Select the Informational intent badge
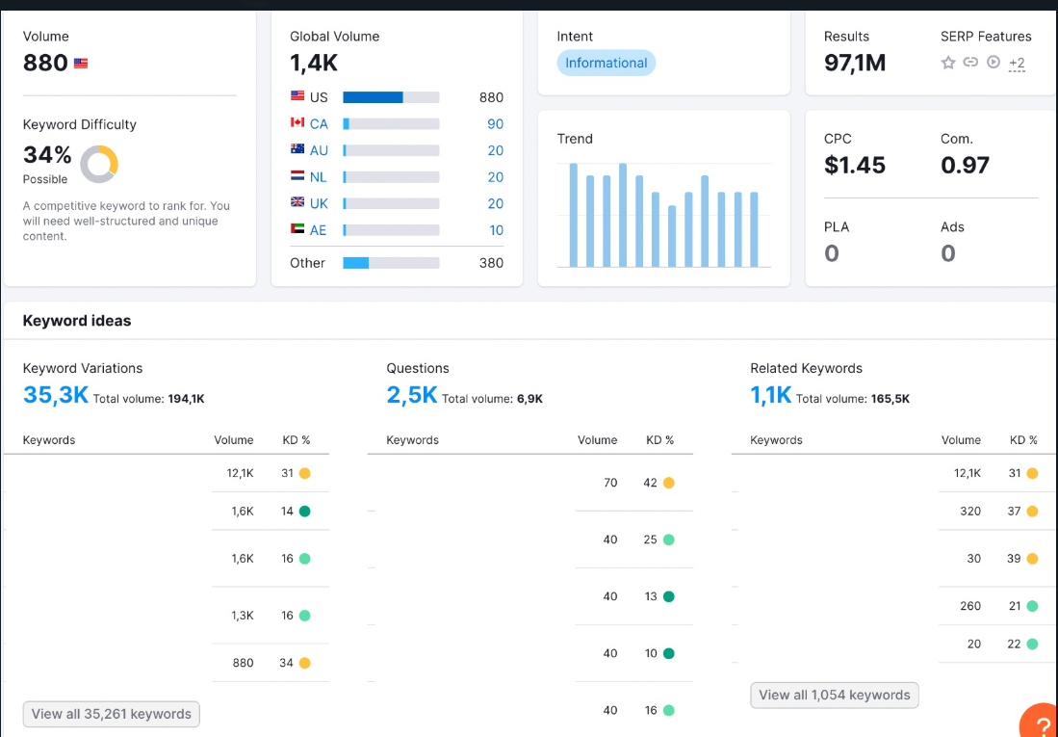This screenshot has width=1058, height=737. tap(606, 63)
